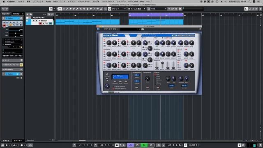Stop playback in transport bar
Image resolution: width=263 pixels, height=148 pixels.
137,145
